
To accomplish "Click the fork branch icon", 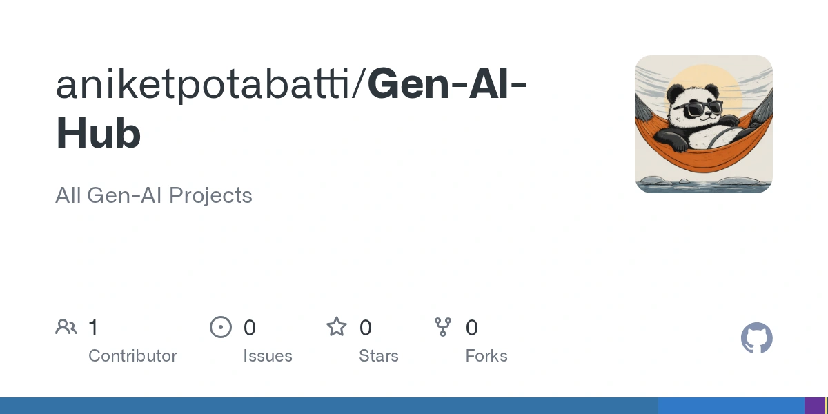I will coord(443,327).
